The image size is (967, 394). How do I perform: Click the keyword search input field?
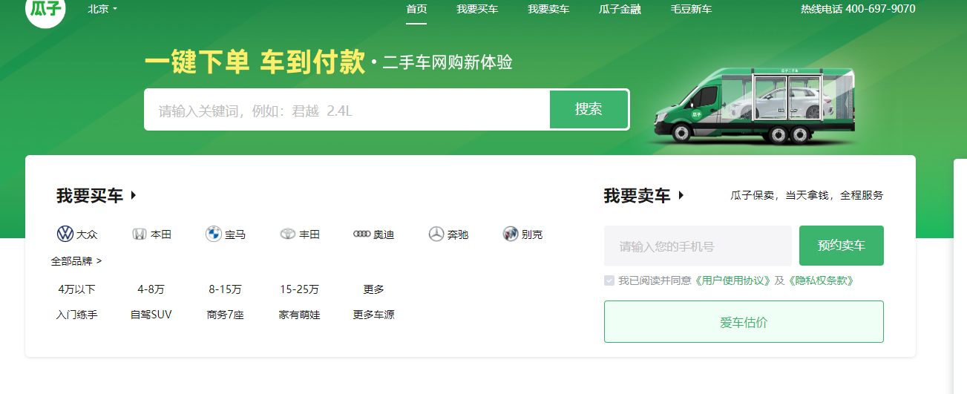(347, 110)
